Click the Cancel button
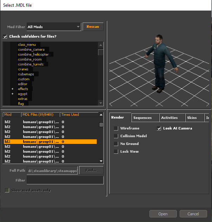Viewport: 212px width, 222px height. click(193, 214)
